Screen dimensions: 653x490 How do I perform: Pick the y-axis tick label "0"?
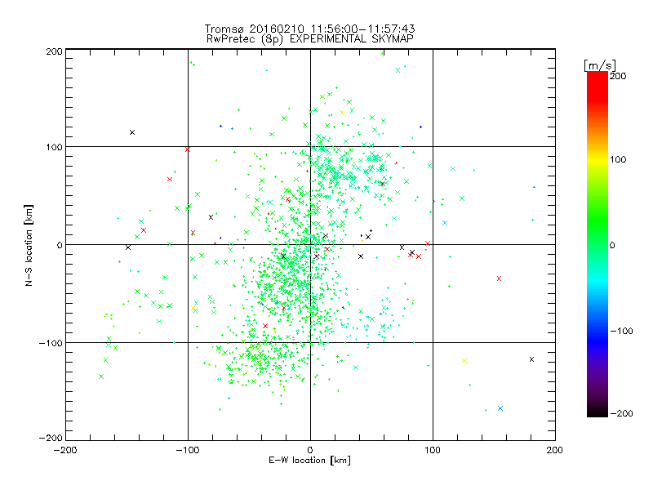tap(60, 245)
